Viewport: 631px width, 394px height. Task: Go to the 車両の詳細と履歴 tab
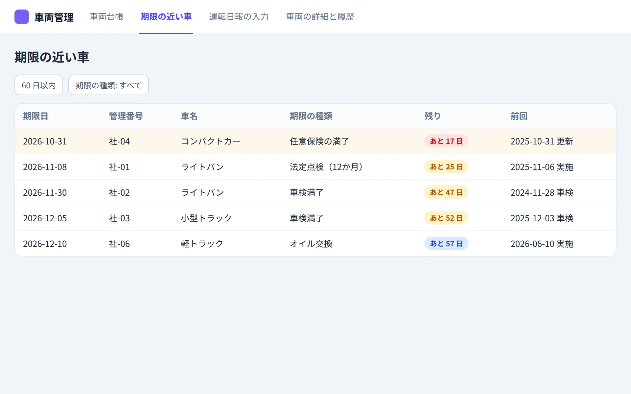320,17
